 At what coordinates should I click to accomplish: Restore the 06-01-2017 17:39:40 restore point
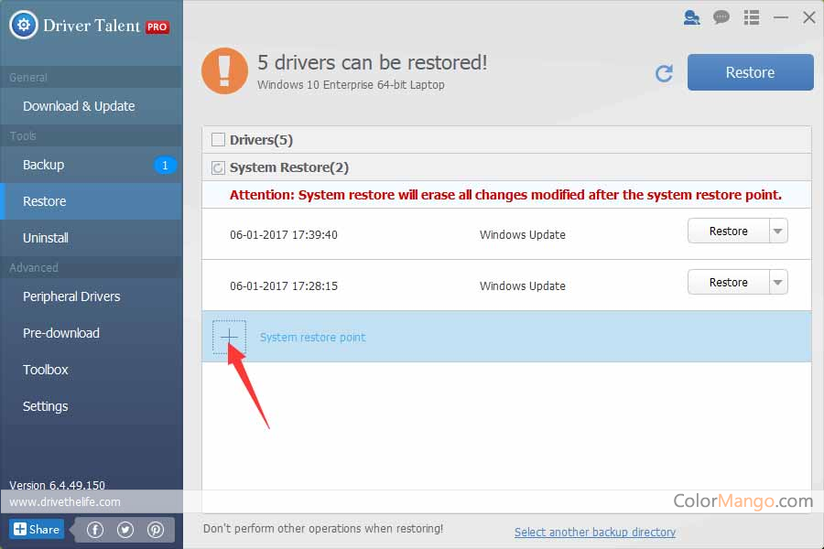(728, 231)
